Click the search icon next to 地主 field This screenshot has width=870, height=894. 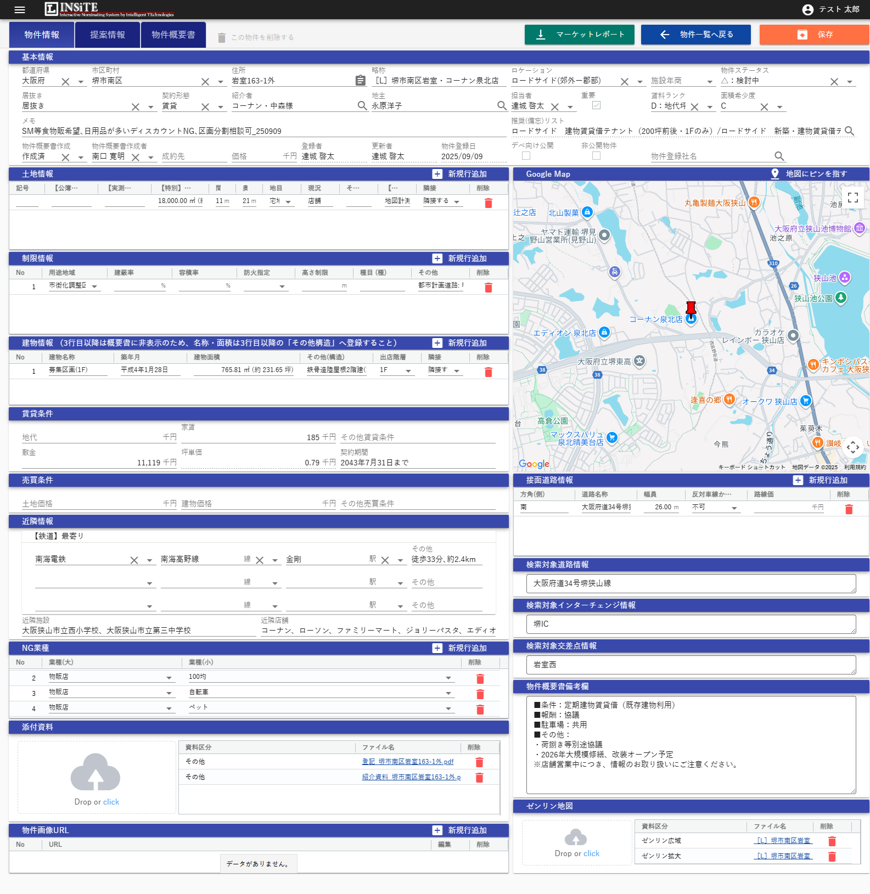coord(501,105)
